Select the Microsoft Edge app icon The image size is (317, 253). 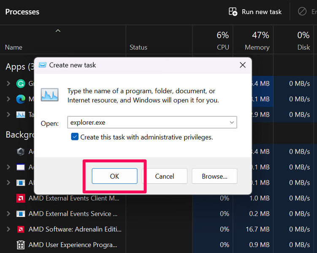21,99
